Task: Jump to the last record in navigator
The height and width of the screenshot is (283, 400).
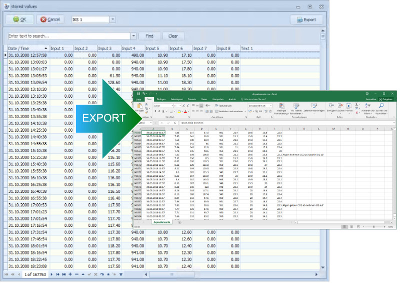Action: pyautogui.click(x=63, y=274)
